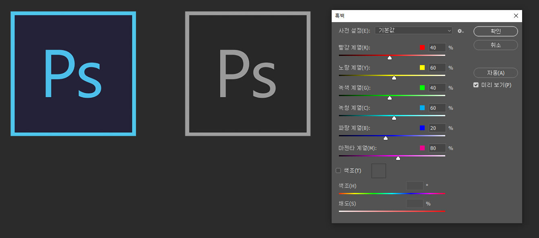Screen dimensions: 539x238
Task: Click the 빨강 계열 red value field
Action: click(x=437, y=47)
